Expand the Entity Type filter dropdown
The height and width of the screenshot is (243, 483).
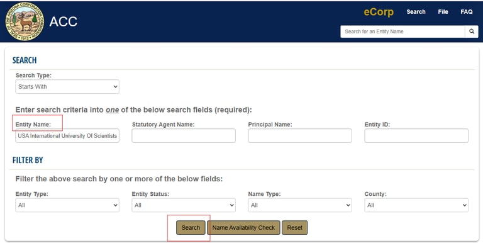point(67,205)
